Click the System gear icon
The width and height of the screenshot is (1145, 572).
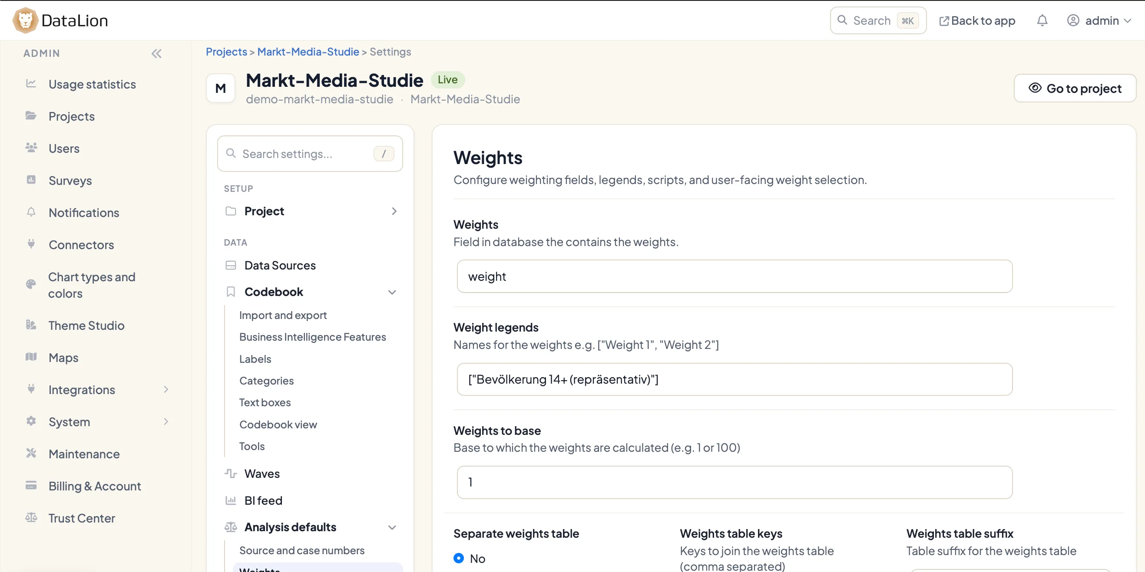(x=31, y=421)
